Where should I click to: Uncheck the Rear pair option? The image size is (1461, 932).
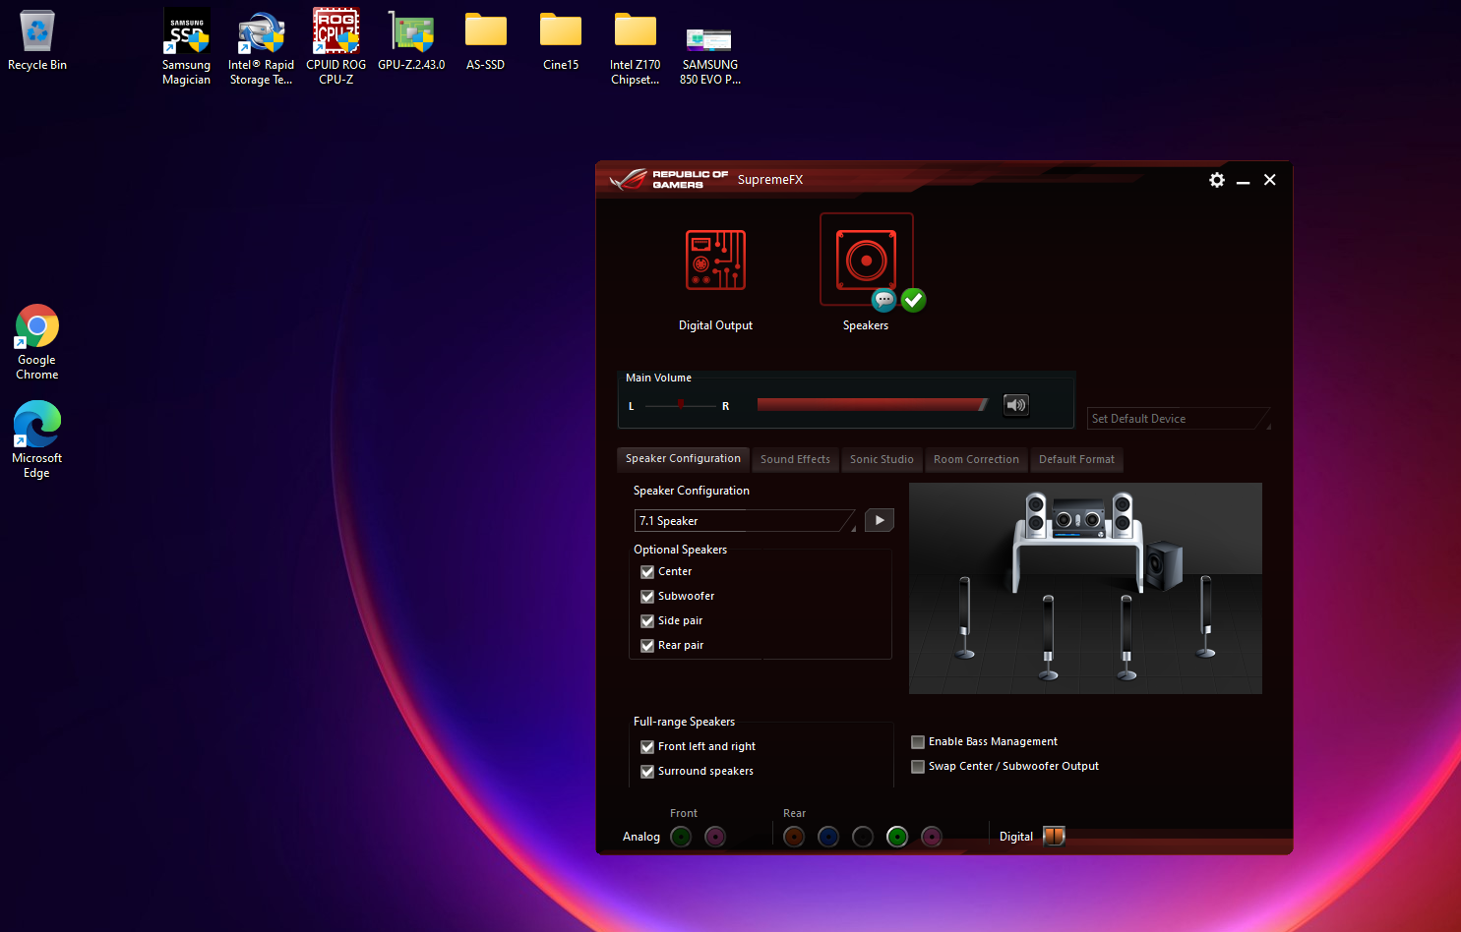pos(647,646)
